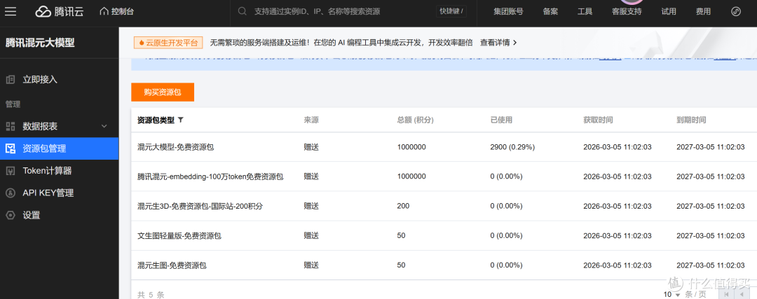Open the 备案 menu

(550, 12)
